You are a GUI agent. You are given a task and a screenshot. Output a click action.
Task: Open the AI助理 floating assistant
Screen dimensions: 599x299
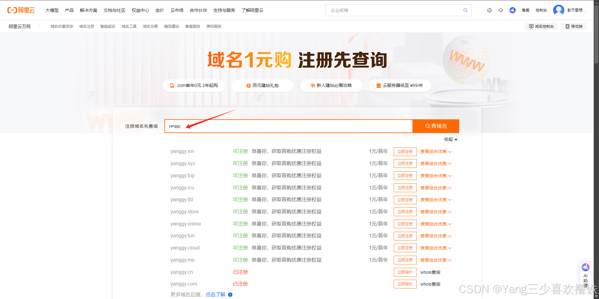tap(586, 275)
